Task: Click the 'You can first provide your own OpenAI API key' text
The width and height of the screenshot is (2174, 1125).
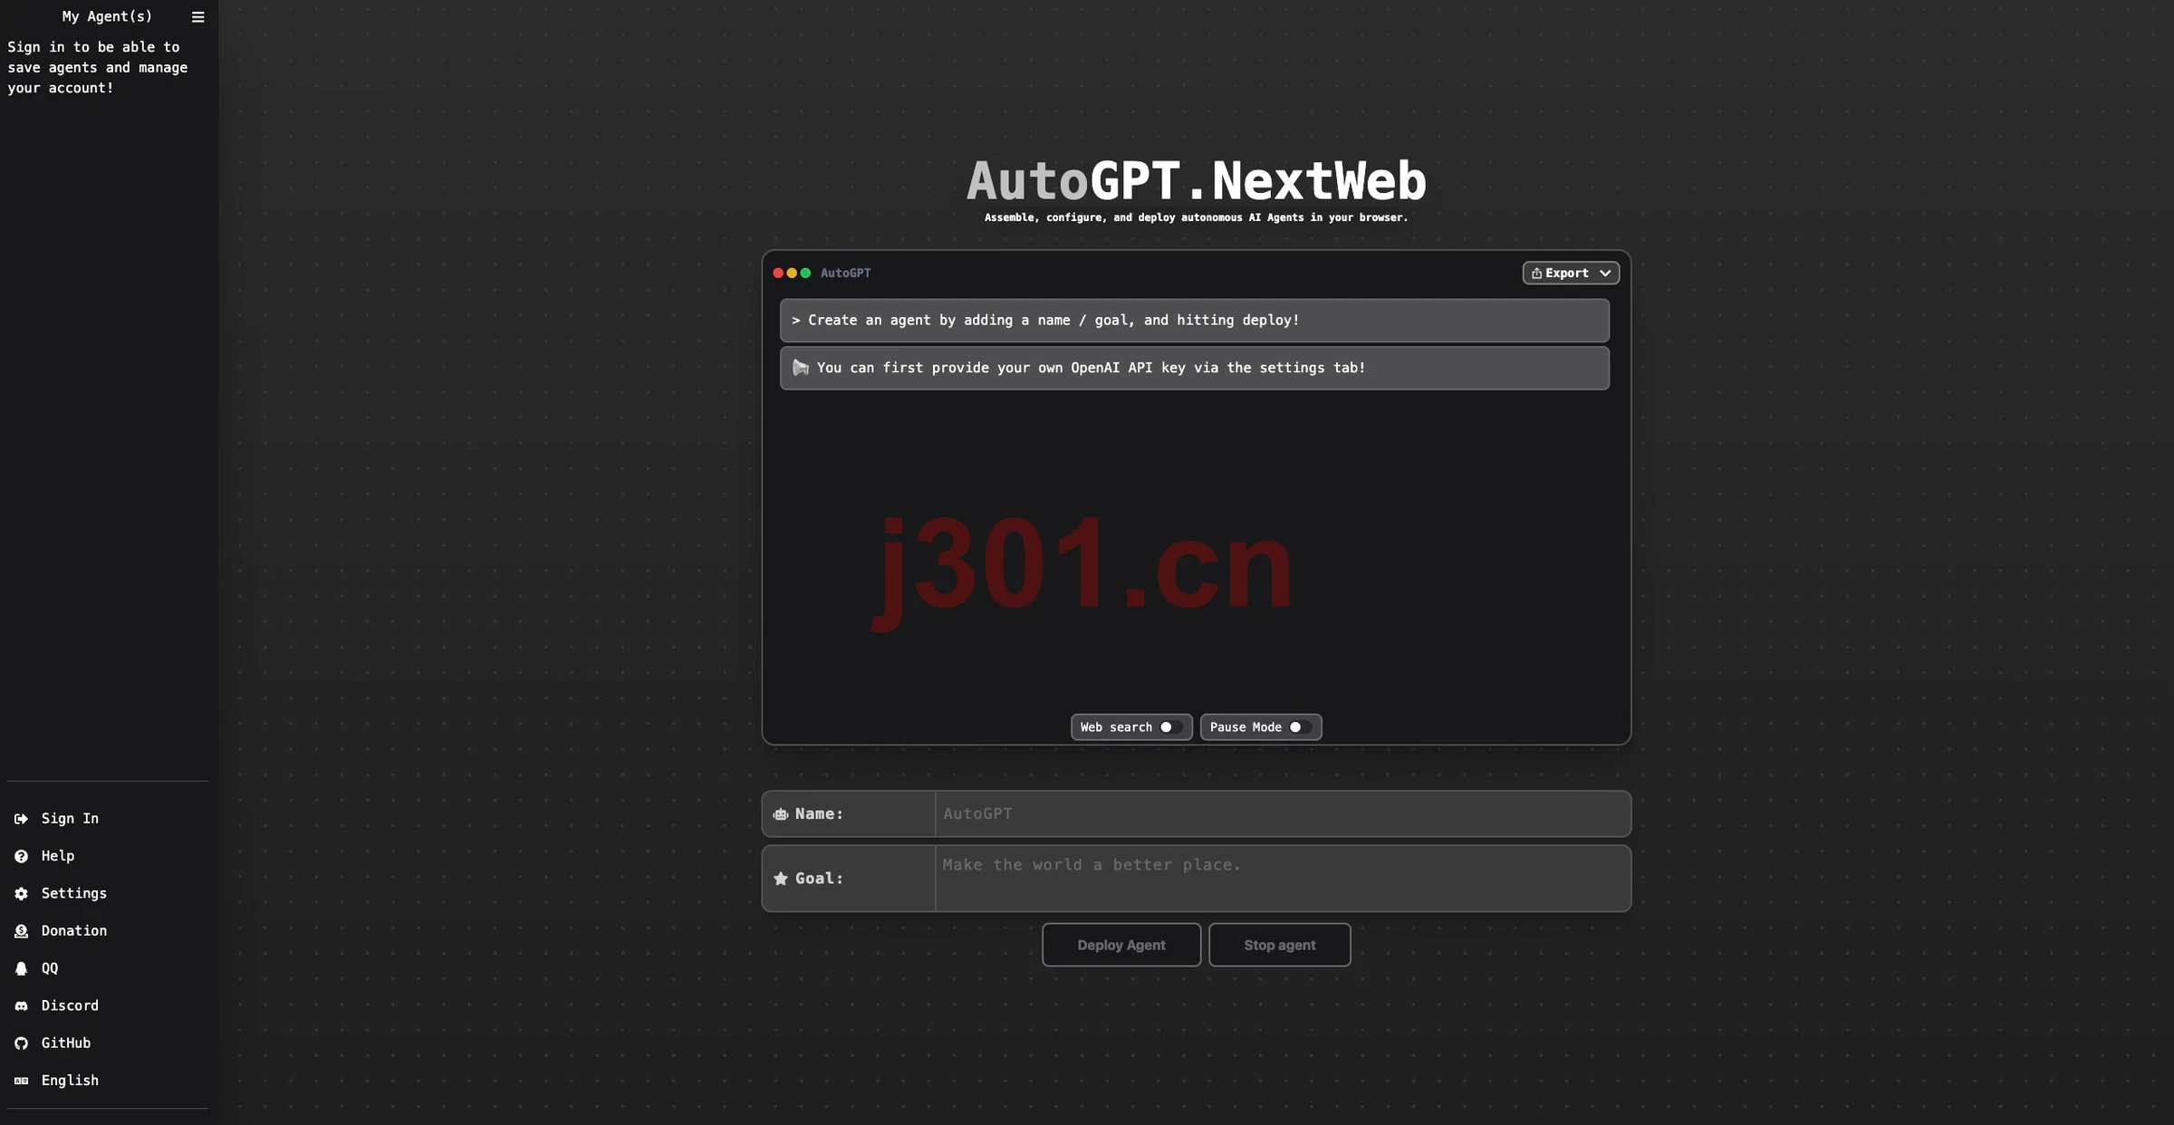Action: point(1091,368)
